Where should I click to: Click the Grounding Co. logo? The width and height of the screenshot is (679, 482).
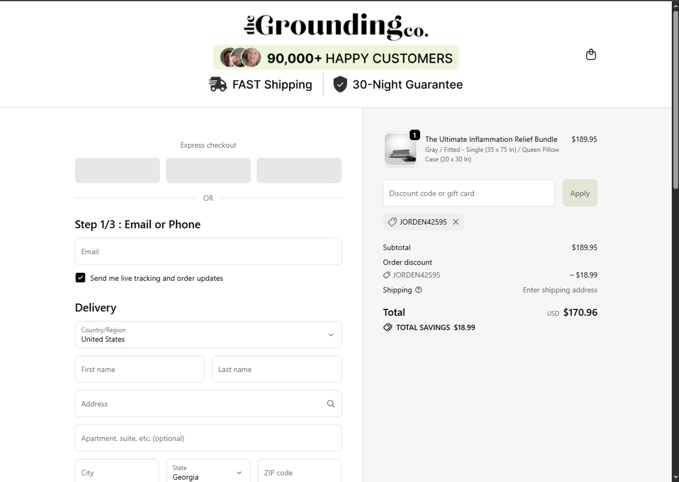tap(336, 26)
